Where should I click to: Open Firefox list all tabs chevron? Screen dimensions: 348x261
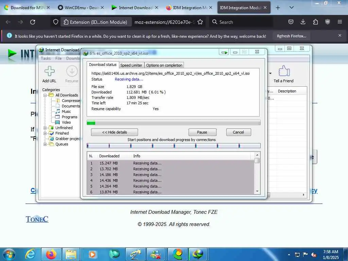pyautogui.click(x=292, y=7)
